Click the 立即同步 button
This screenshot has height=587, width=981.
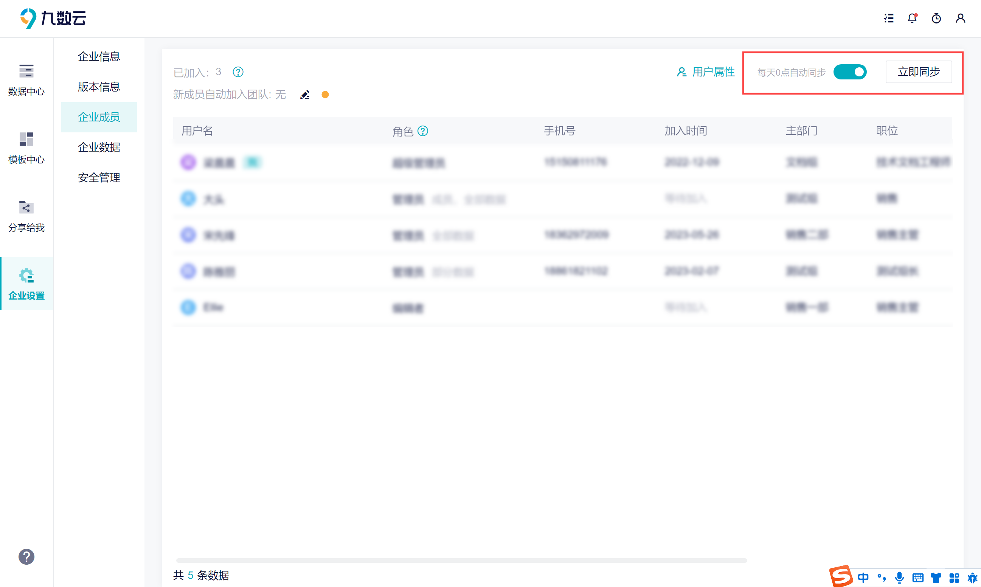[918, 72]
